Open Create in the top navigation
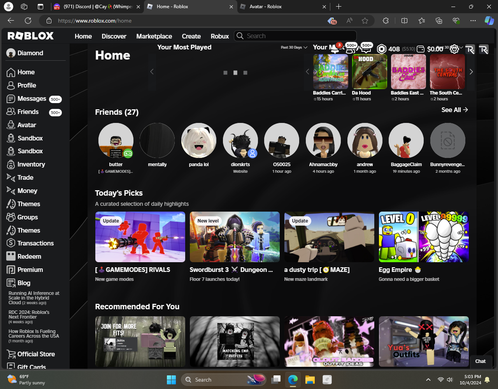 click(191, 36)
